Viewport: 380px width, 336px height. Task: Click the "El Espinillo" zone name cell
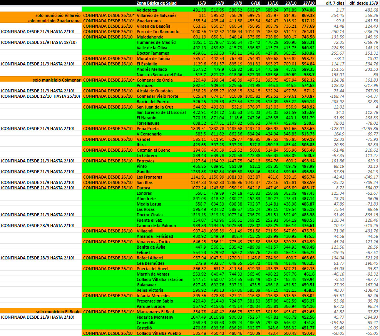pyautogui.click(x=147, y=64)
